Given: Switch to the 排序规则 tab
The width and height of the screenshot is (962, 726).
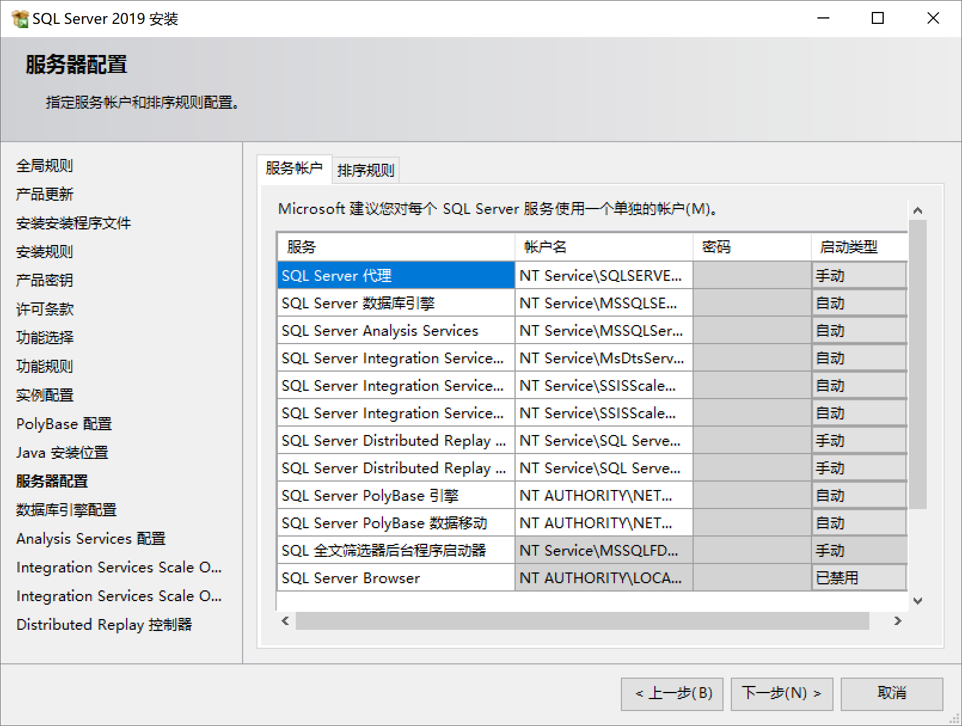Looking at the screenshot, I should pyautogui.click(x=366, y=170).
